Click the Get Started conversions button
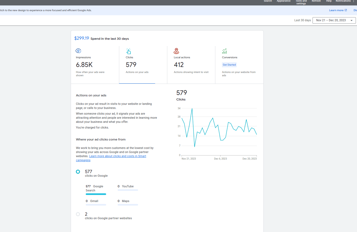 [x=229, y=65]
